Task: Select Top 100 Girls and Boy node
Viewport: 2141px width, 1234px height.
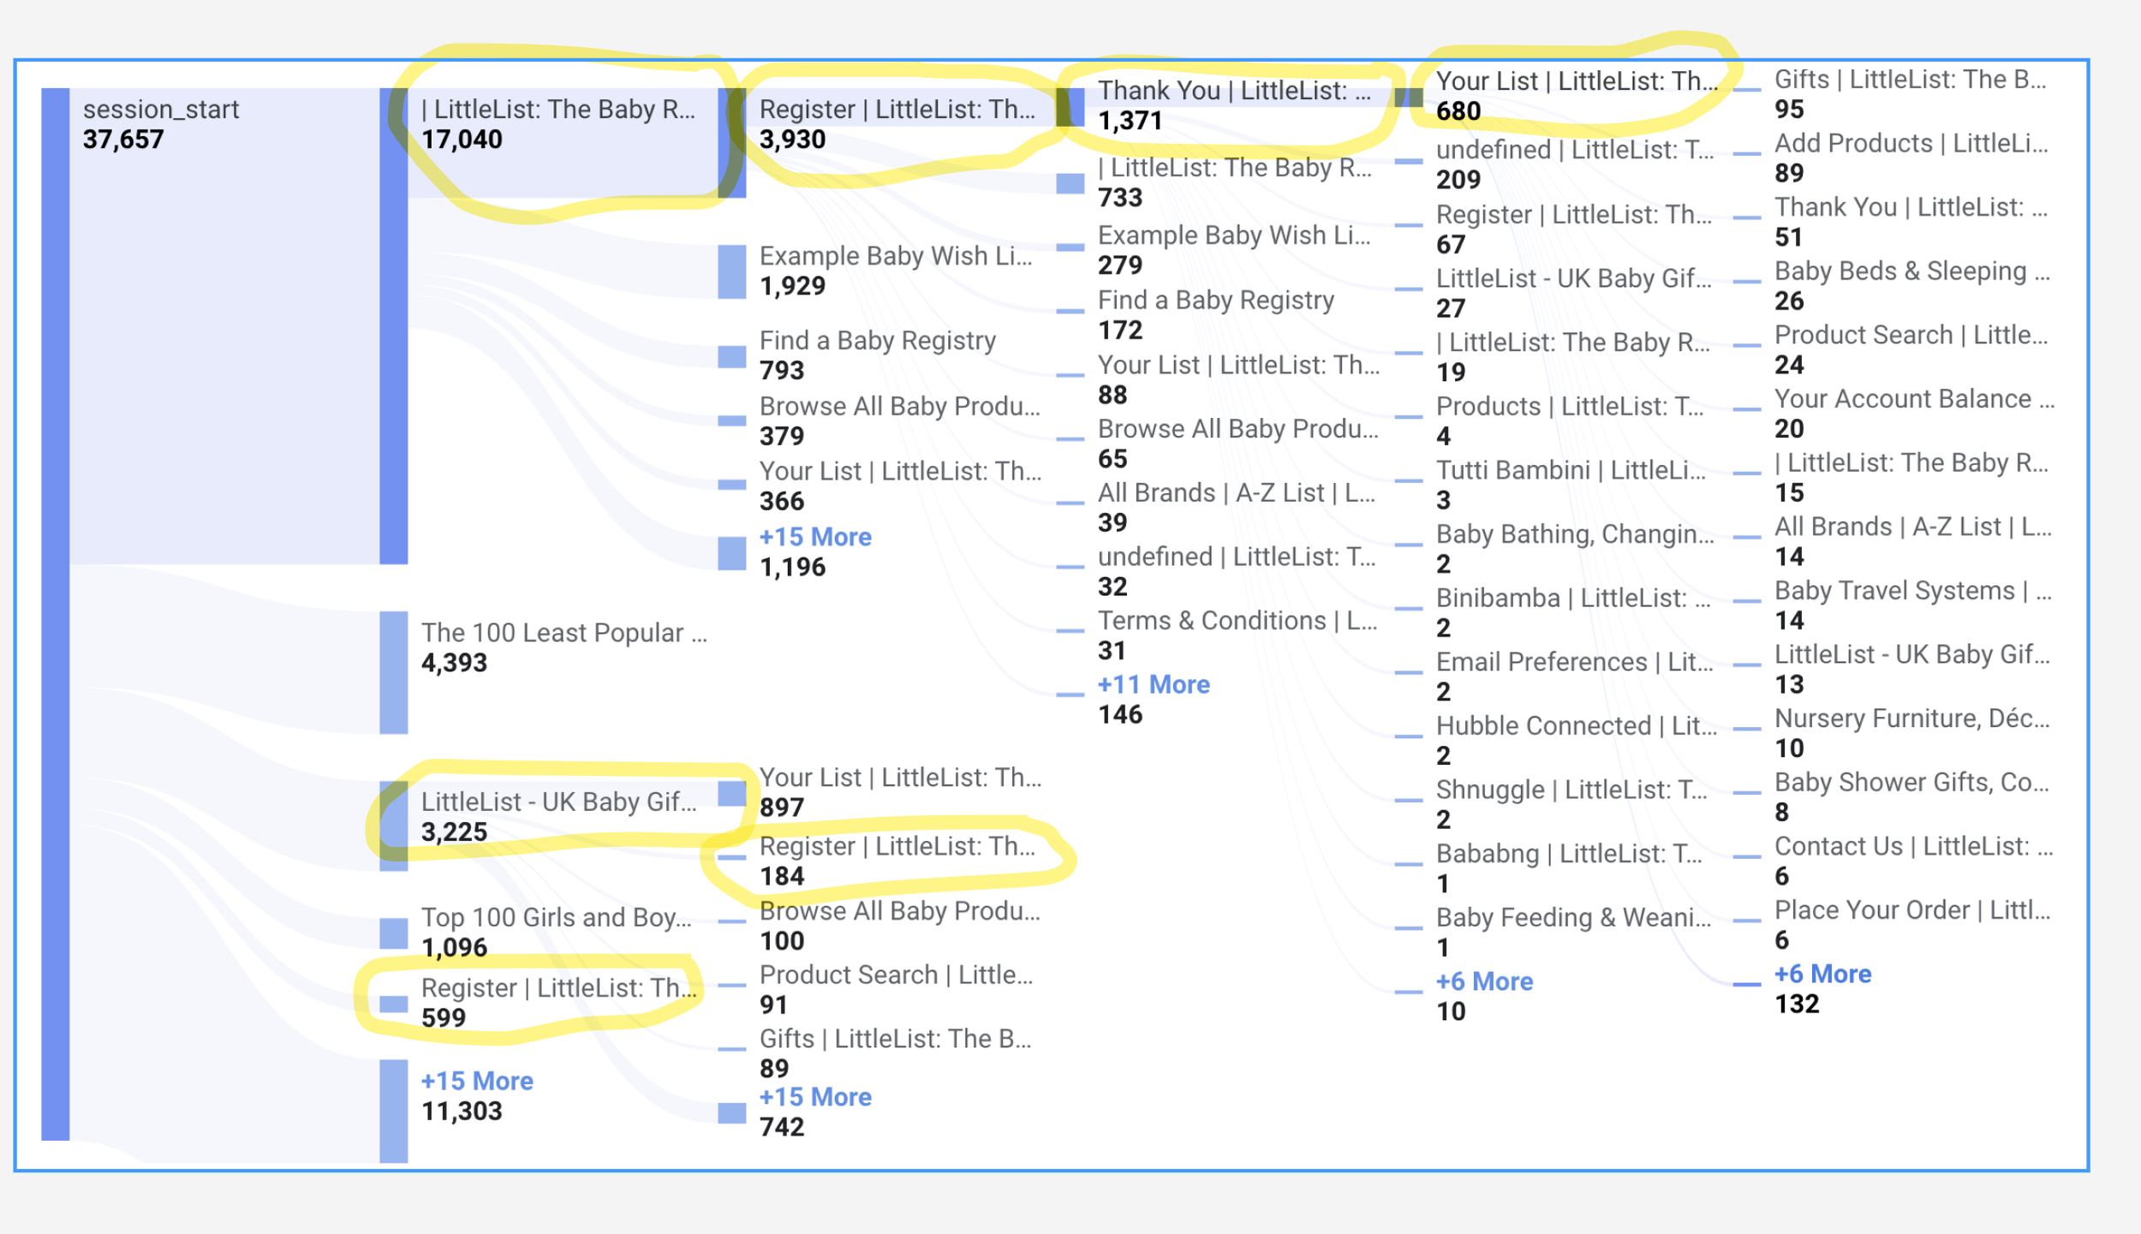Action: tap(556, 918)
